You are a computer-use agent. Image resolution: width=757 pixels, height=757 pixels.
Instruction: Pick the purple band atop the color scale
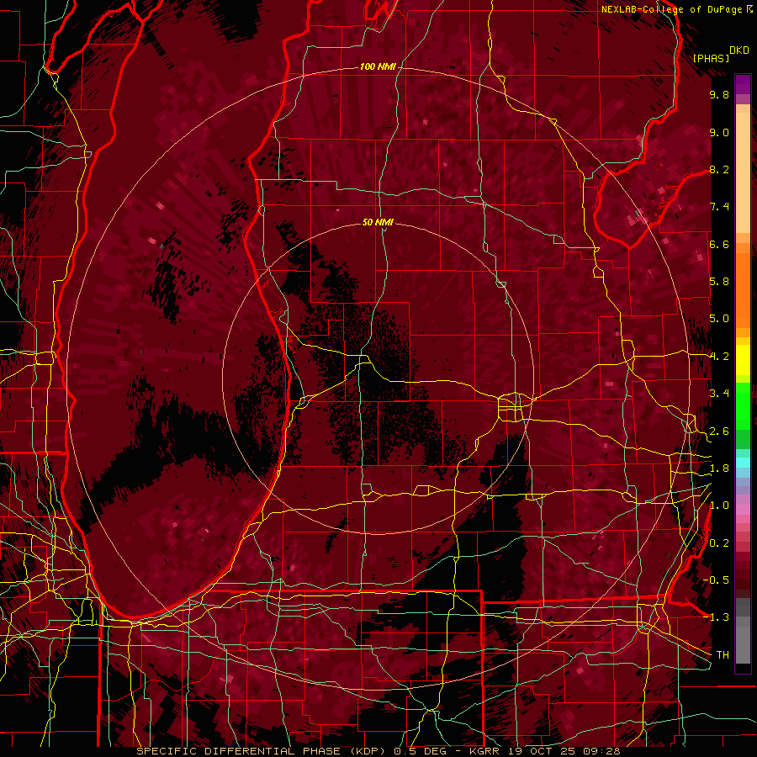point(743,84)
